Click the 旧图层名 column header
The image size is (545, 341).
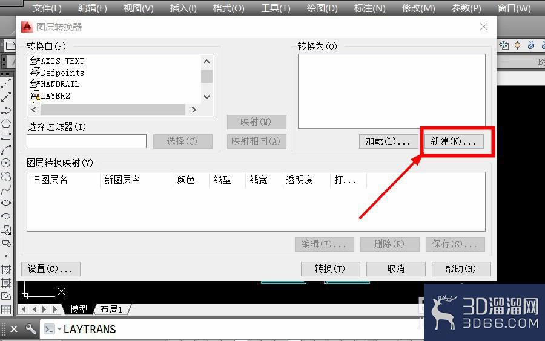[64, 180]
